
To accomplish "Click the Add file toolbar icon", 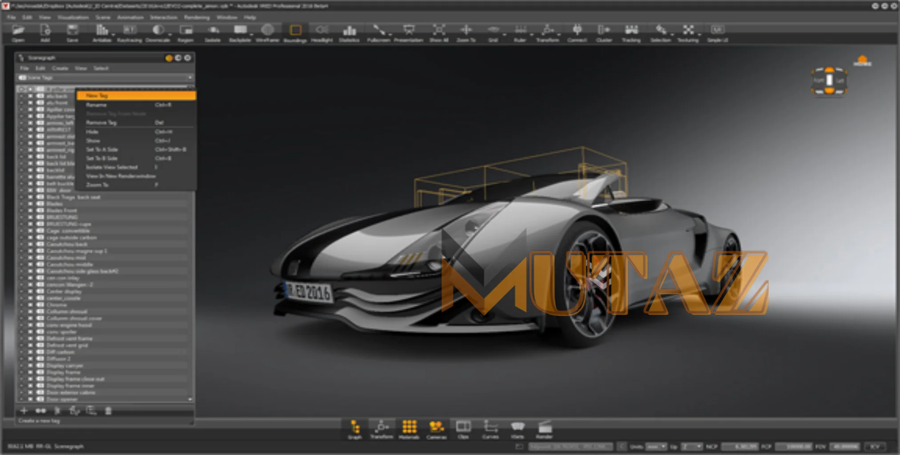I will pos(45,30).
